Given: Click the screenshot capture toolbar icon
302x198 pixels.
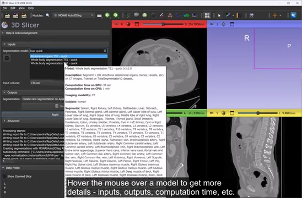Looking at the screenshot, I should click(x=251, y=15).
